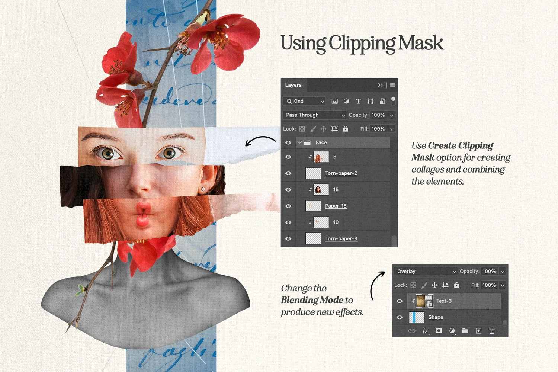The height and width of the screenshot is (372, 558).
Task: Click Fill value in Pass Through panel
Action: [378, 129]
